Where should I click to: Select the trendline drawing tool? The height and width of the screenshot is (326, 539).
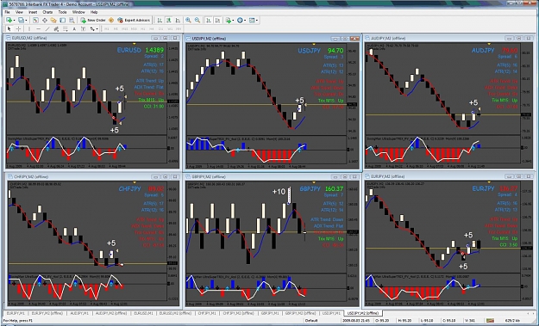(47, 28)
